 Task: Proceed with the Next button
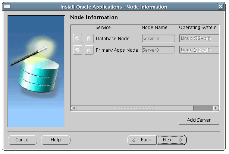(x=172, y=140)
